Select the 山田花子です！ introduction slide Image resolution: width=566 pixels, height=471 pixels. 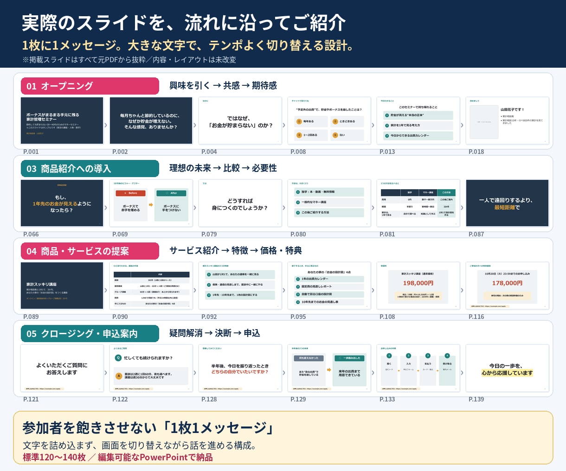click(508, 121)
